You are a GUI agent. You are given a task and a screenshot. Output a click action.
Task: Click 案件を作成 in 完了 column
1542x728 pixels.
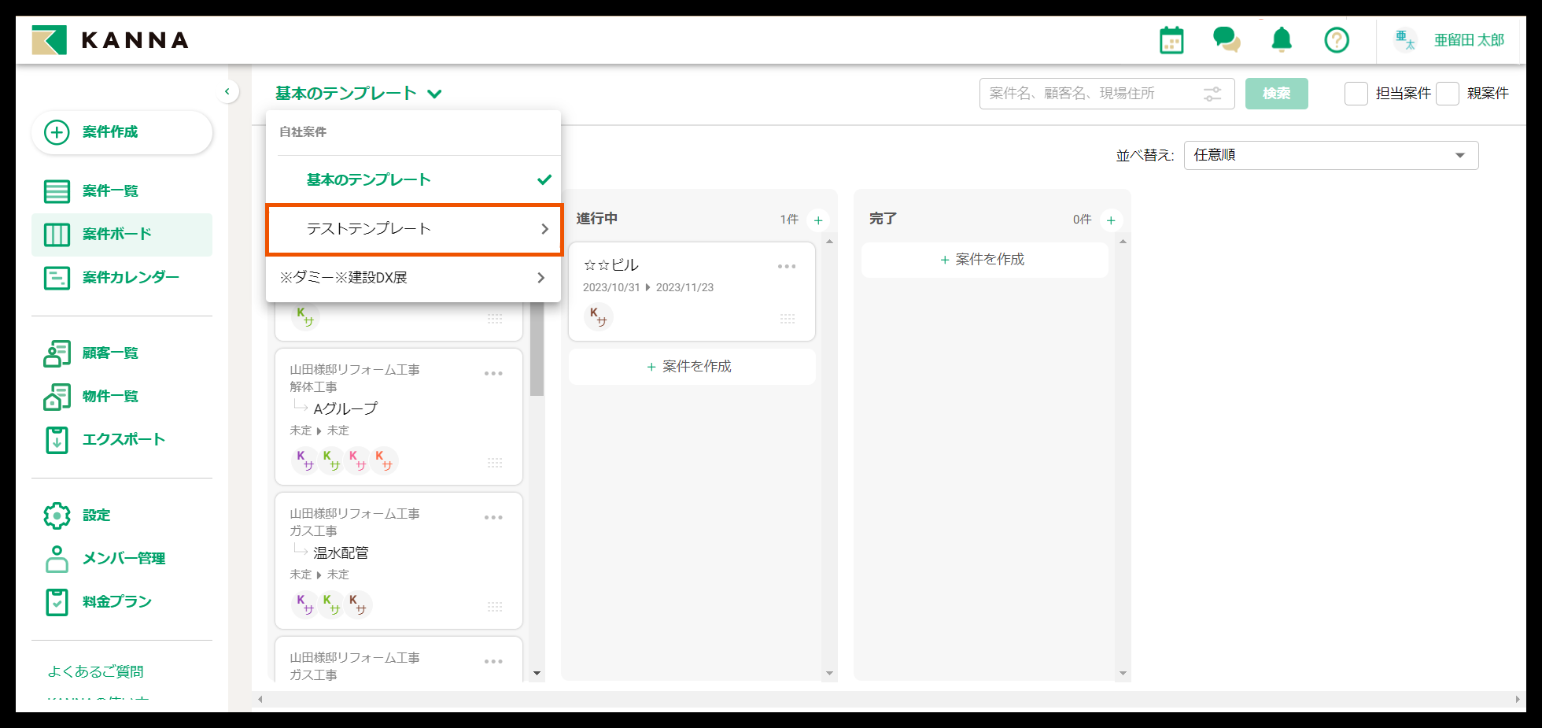pos(983,260)
